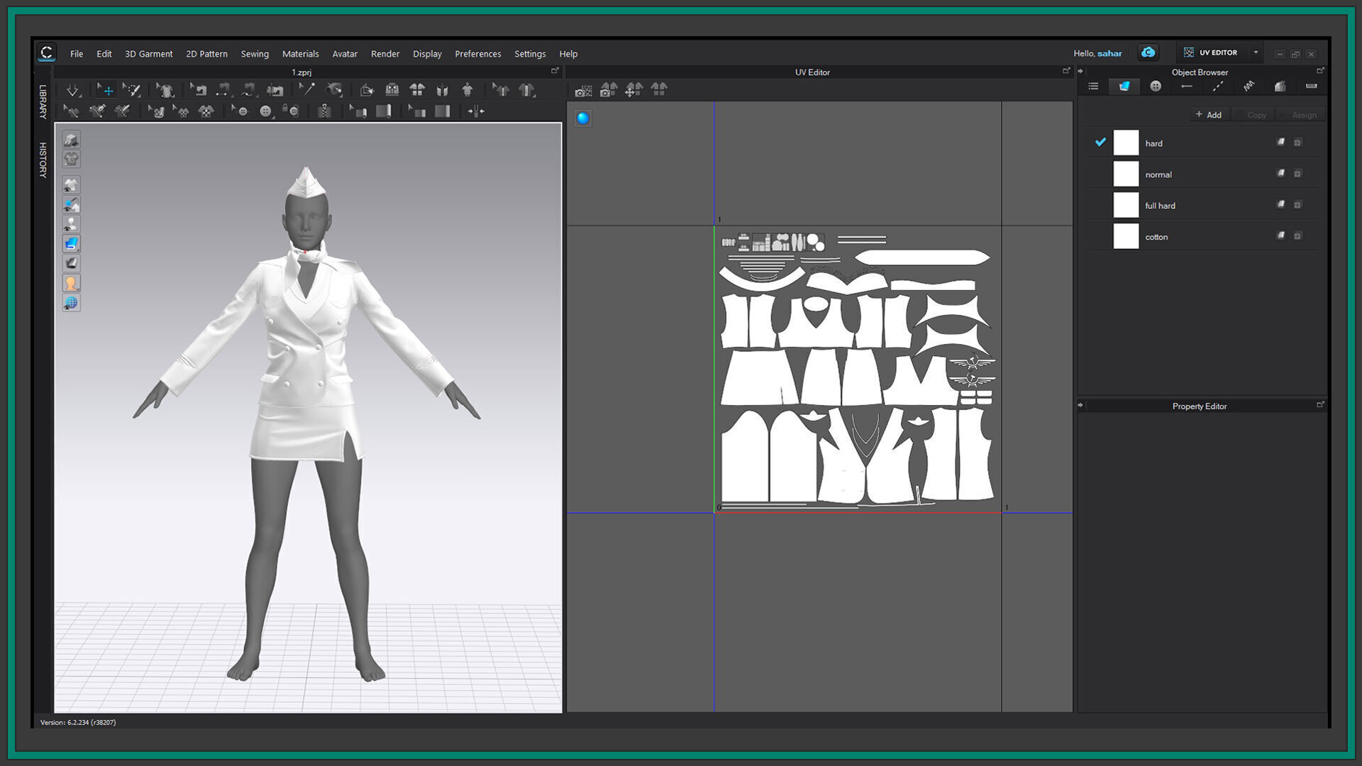Open the Topstitch tab in Object Browser
Screen dimensions: 1362x766
(x=1218, y=87)
